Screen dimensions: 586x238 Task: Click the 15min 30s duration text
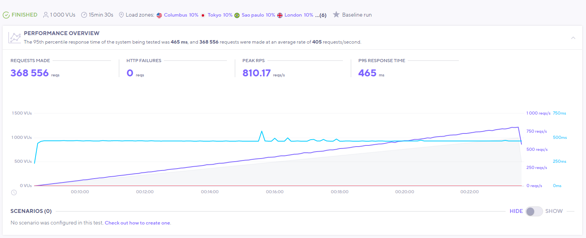tap(101, 15)
